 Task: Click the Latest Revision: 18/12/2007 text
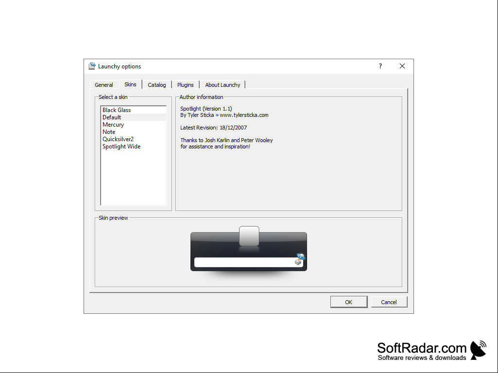point(213,128)
